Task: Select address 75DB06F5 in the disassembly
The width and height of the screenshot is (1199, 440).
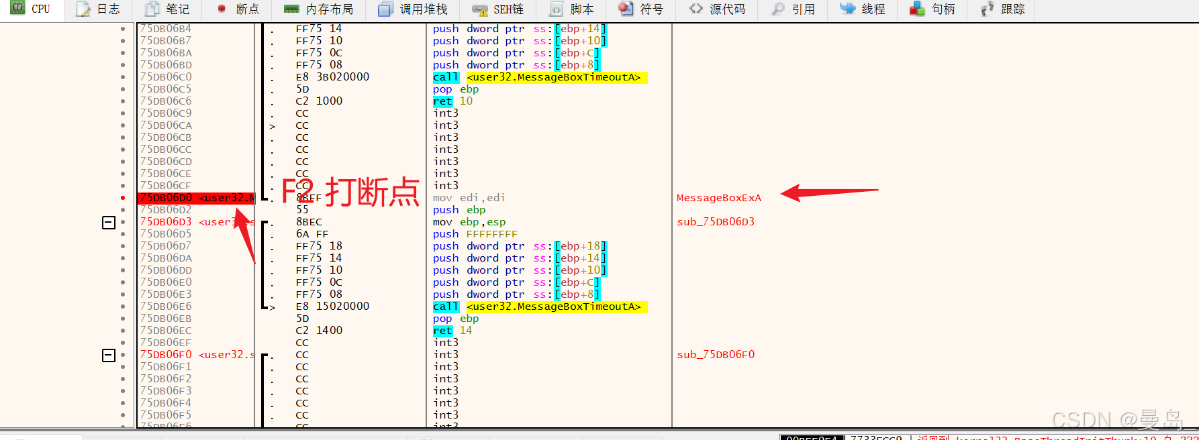Action: pyautogui.click(x=166, y=415)
